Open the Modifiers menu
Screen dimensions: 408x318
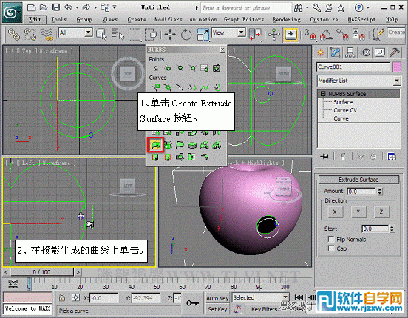click(x=169, y=19)
